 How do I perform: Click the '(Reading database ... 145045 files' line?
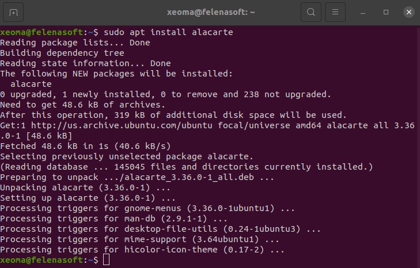tap(187, 167)
